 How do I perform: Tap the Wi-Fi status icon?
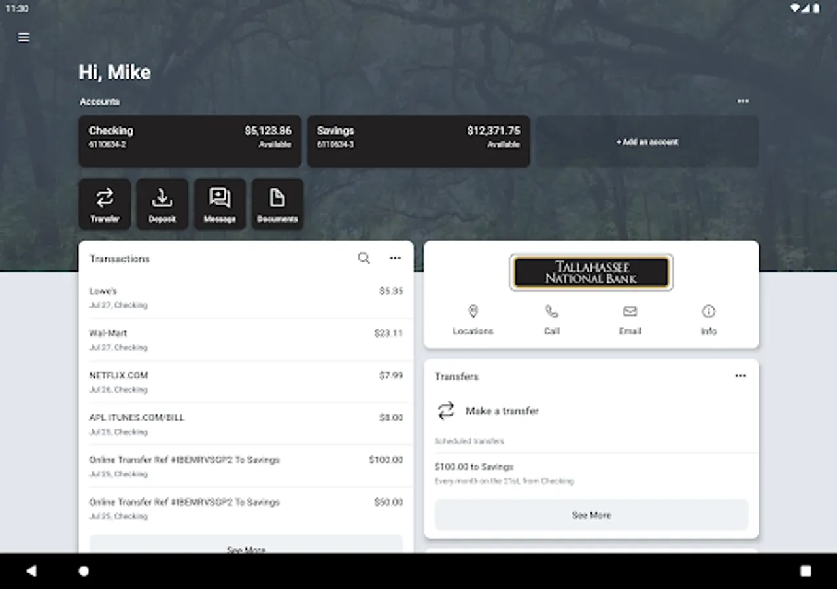click(795, 9)
